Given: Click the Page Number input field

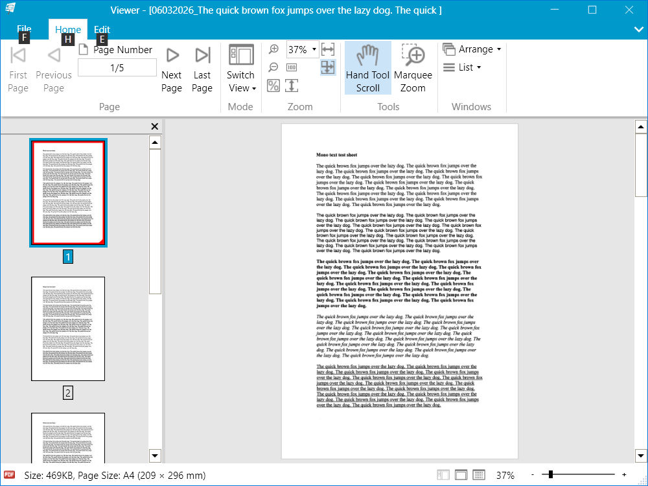Looking at the screenshot, I should 117,68.
